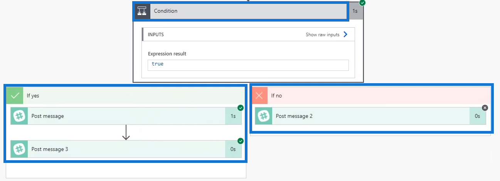Screen dimensions: 500x181
Task: Expand the Post message action card
Action: 126,116
